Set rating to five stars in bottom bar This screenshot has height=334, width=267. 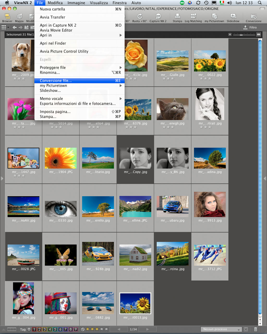(106, 330)
